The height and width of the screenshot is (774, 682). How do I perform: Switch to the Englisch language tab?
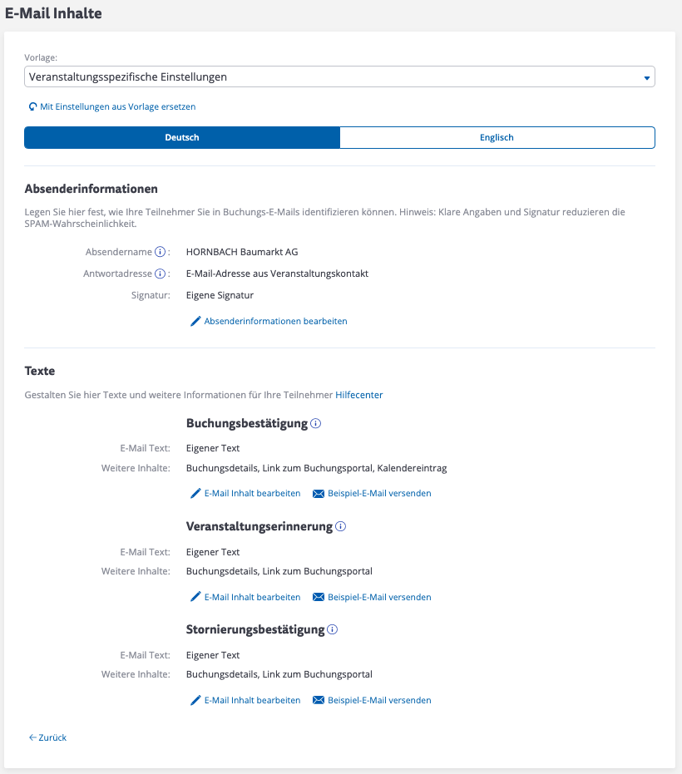pos(497,138)
